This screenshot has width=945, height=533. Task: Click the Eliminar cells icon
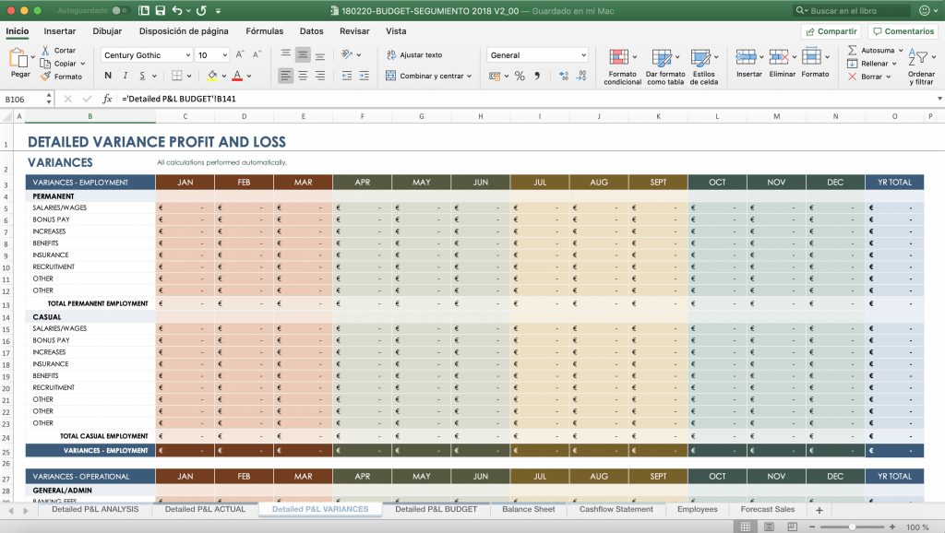click(x=779, y=56)
